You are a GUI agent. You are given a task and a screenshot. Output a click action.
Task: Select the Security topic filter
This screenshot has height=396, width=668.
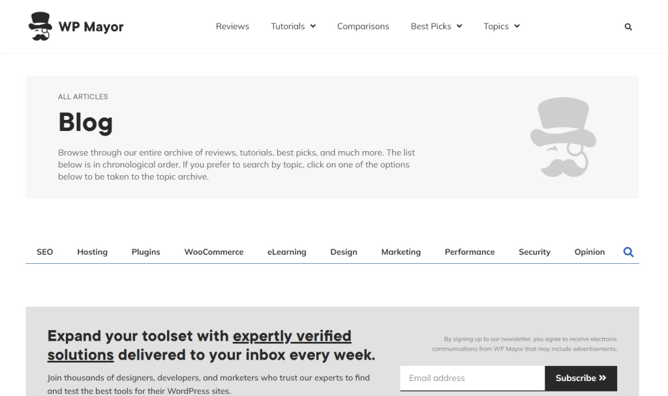pos(534,251)
